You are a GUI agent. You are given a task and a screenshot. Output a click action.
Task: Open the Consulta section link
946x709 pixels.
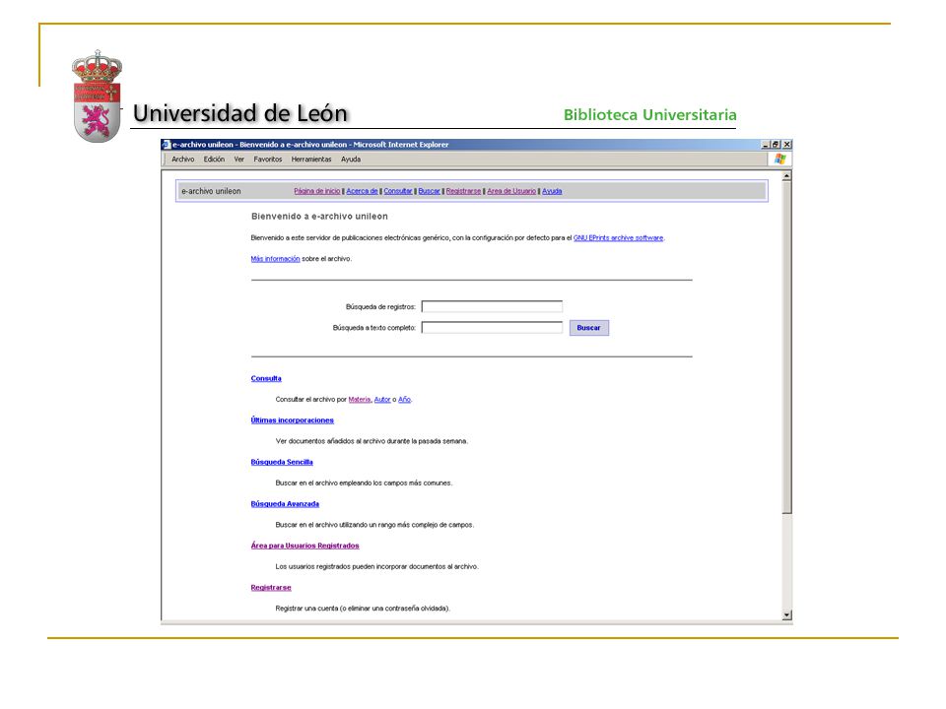[x=266, y=378]
